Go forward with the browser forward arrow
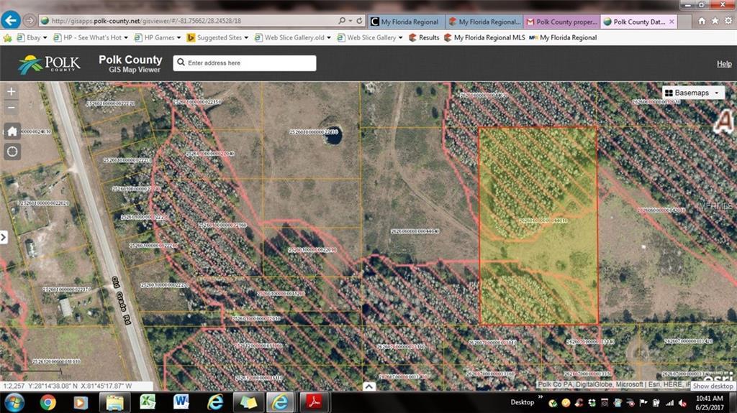 click(x=30, y=21)
